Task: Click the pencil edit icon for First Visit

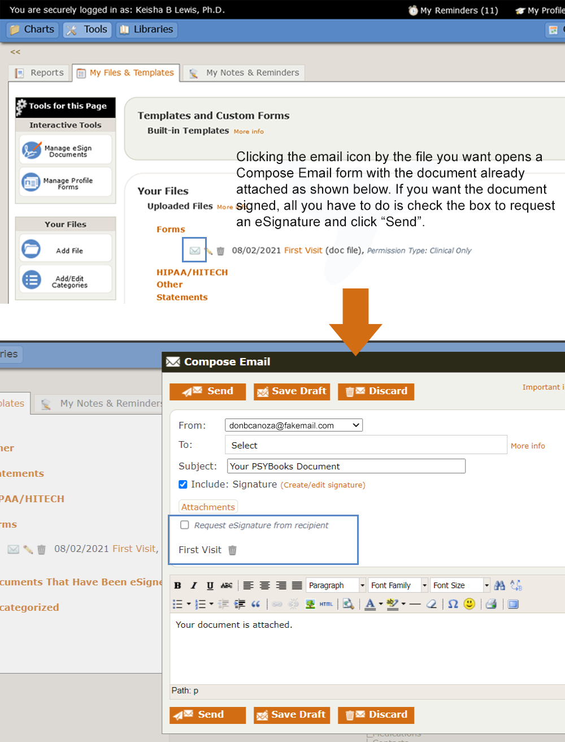Action: (208, 251)
